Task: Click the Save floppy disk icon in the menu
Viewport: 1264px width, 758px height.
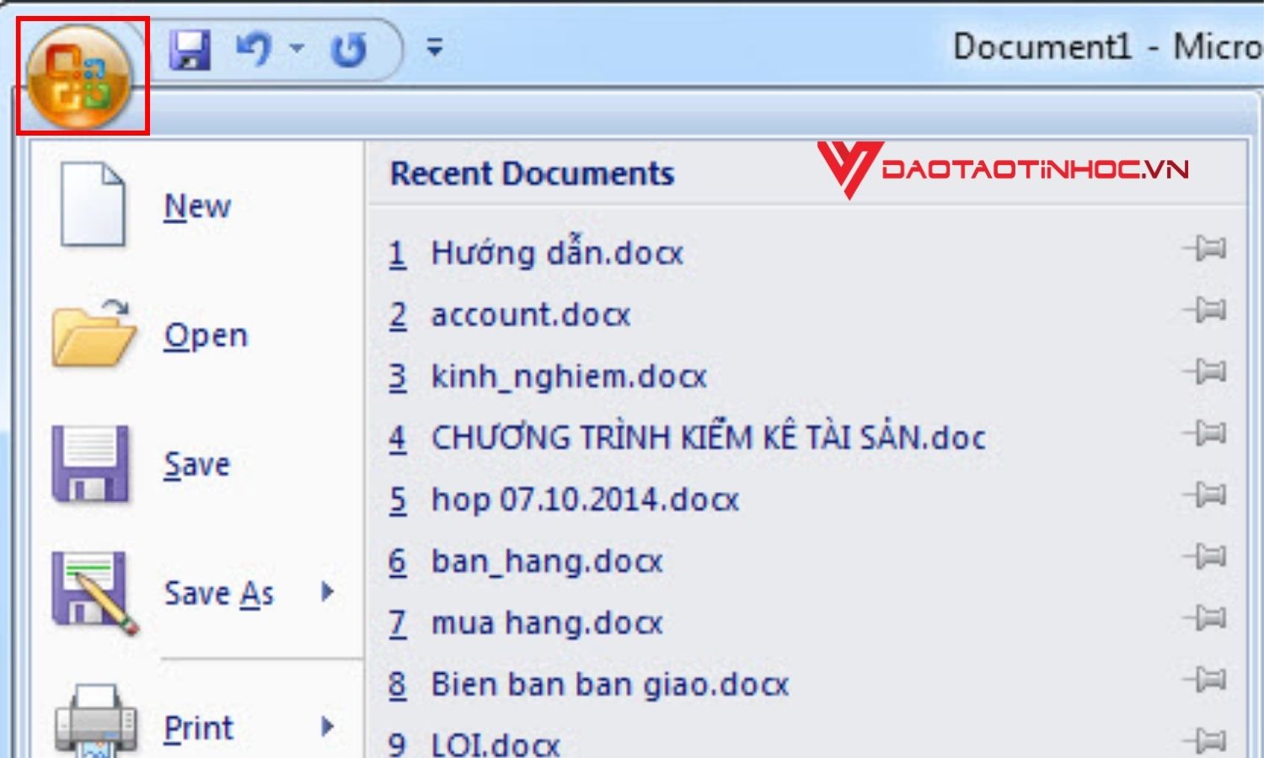Action: pos(93,462)
